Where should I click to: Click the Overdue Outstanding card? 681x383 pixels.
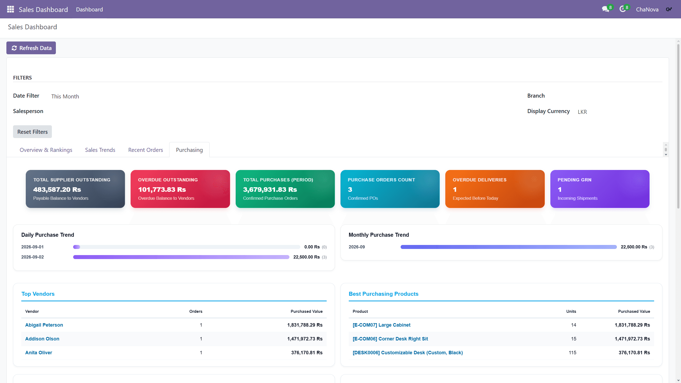[180, 189]
